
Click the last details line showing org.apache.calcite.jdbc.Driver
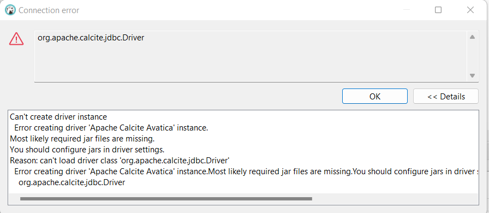click(x=71, y=182)
